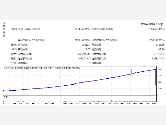The image size is (166, 125).
Task: Select average profit trade value 9.03
Action: (88, 49)
